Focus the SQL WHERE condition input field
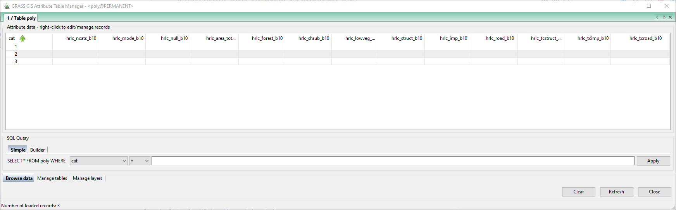The image size is (676, 210). point(393,161)
